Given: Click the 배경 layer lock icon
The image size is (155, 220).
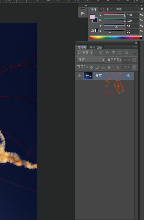Looking at the screenshot, I should tap(128, 76).
